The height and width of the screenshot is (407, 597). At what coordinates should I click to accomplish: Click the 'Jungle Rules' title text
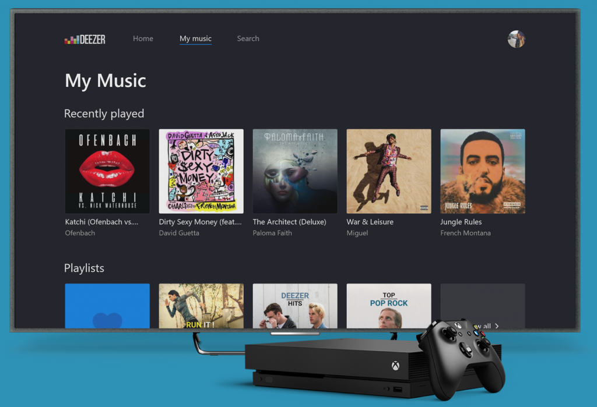pyautogui.click(x=461, y=222)
